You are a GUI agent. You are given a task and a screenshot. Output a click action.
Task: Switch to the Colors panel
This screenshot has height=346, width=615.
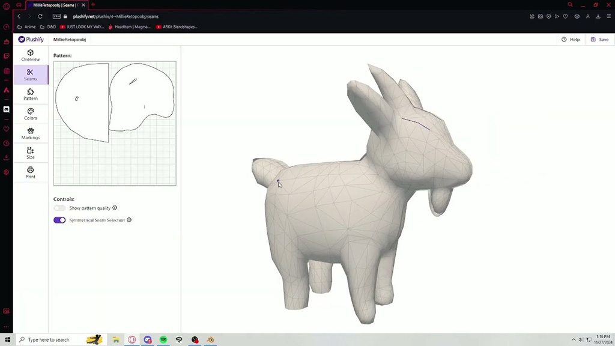[30, 114]
